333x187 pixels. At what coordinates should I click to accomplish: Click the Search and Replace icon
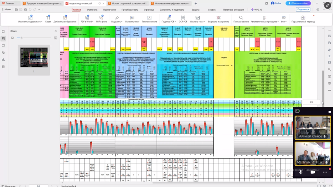click(241, 19)
